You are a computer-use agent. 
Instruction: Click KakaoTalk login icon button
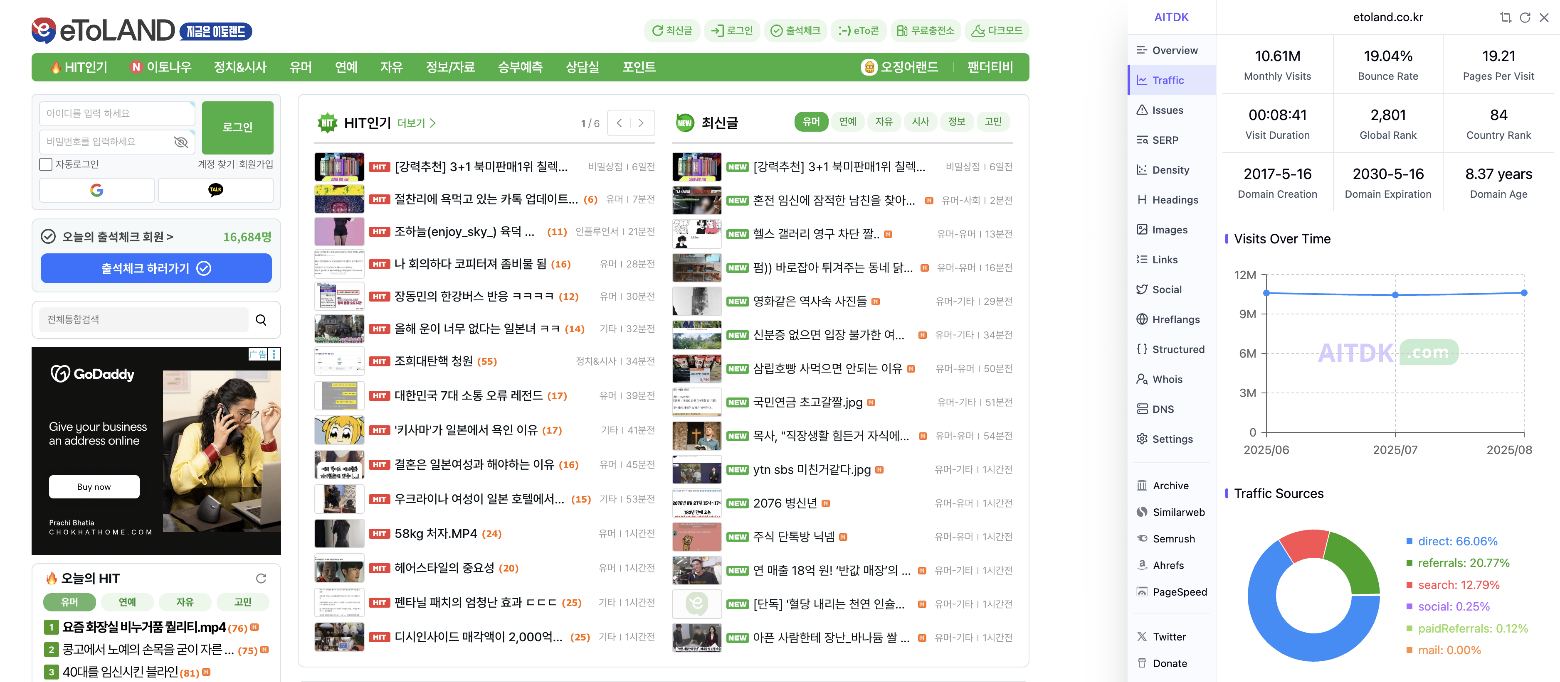click(216, 190)
